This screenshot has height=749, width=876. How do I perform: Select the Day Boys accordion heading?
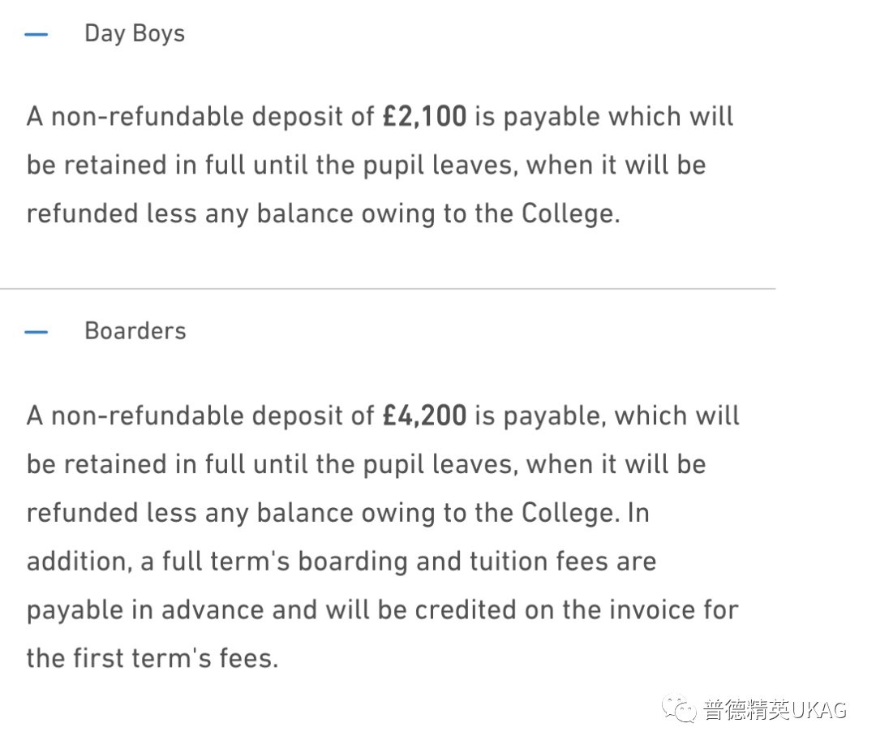click(x=135, y=33)
